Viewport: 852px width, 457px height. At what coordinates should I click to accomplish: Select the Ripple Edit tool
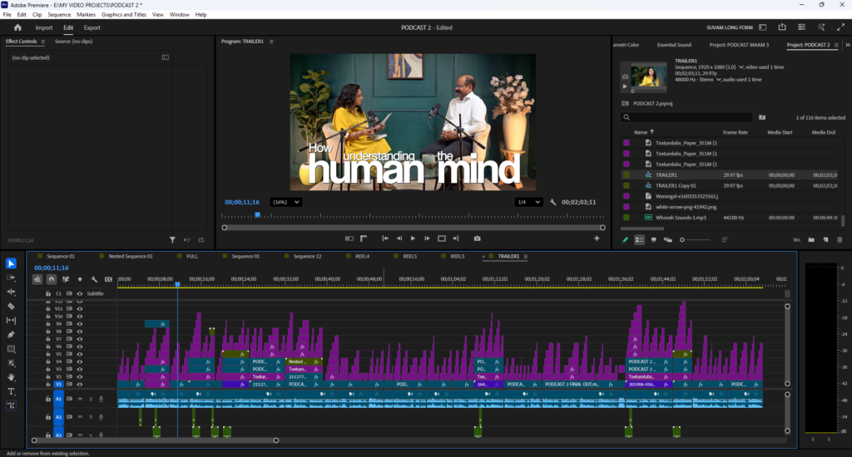point(11,292)
